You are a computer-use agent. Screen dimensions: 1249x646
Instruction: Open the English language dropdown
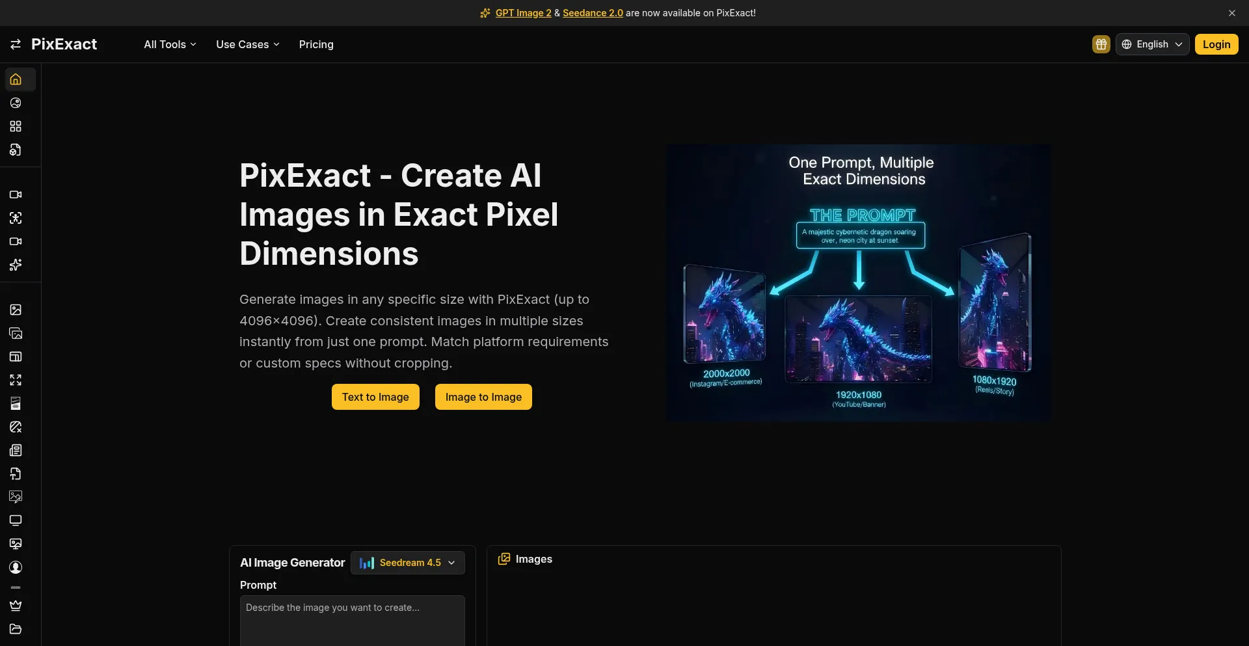pos(1152,44)
